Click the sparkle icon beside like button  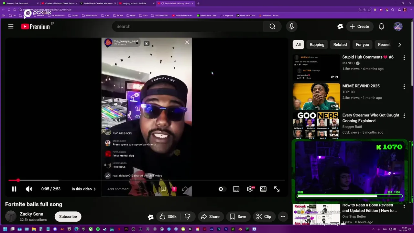[x=150, y=217]
